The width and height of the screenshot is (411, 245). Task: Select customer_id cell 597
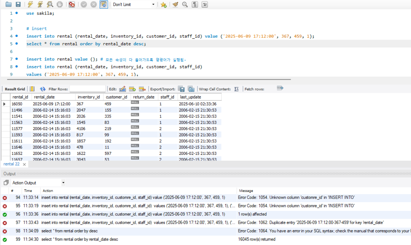(x=117, y=153)
